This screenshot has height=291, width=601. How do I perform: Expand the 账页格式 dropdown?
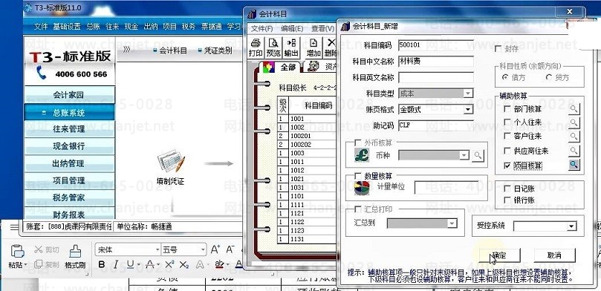(x=468, y=110)
